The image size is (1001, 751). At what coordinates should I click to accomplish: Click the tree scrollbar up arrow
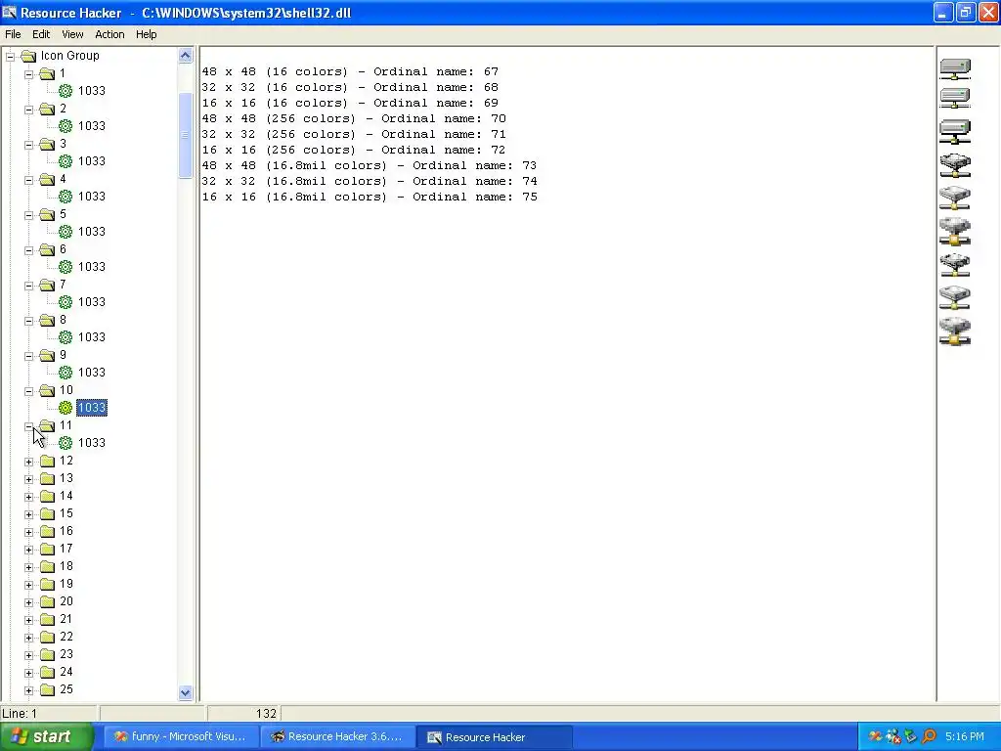coord(185,56)
